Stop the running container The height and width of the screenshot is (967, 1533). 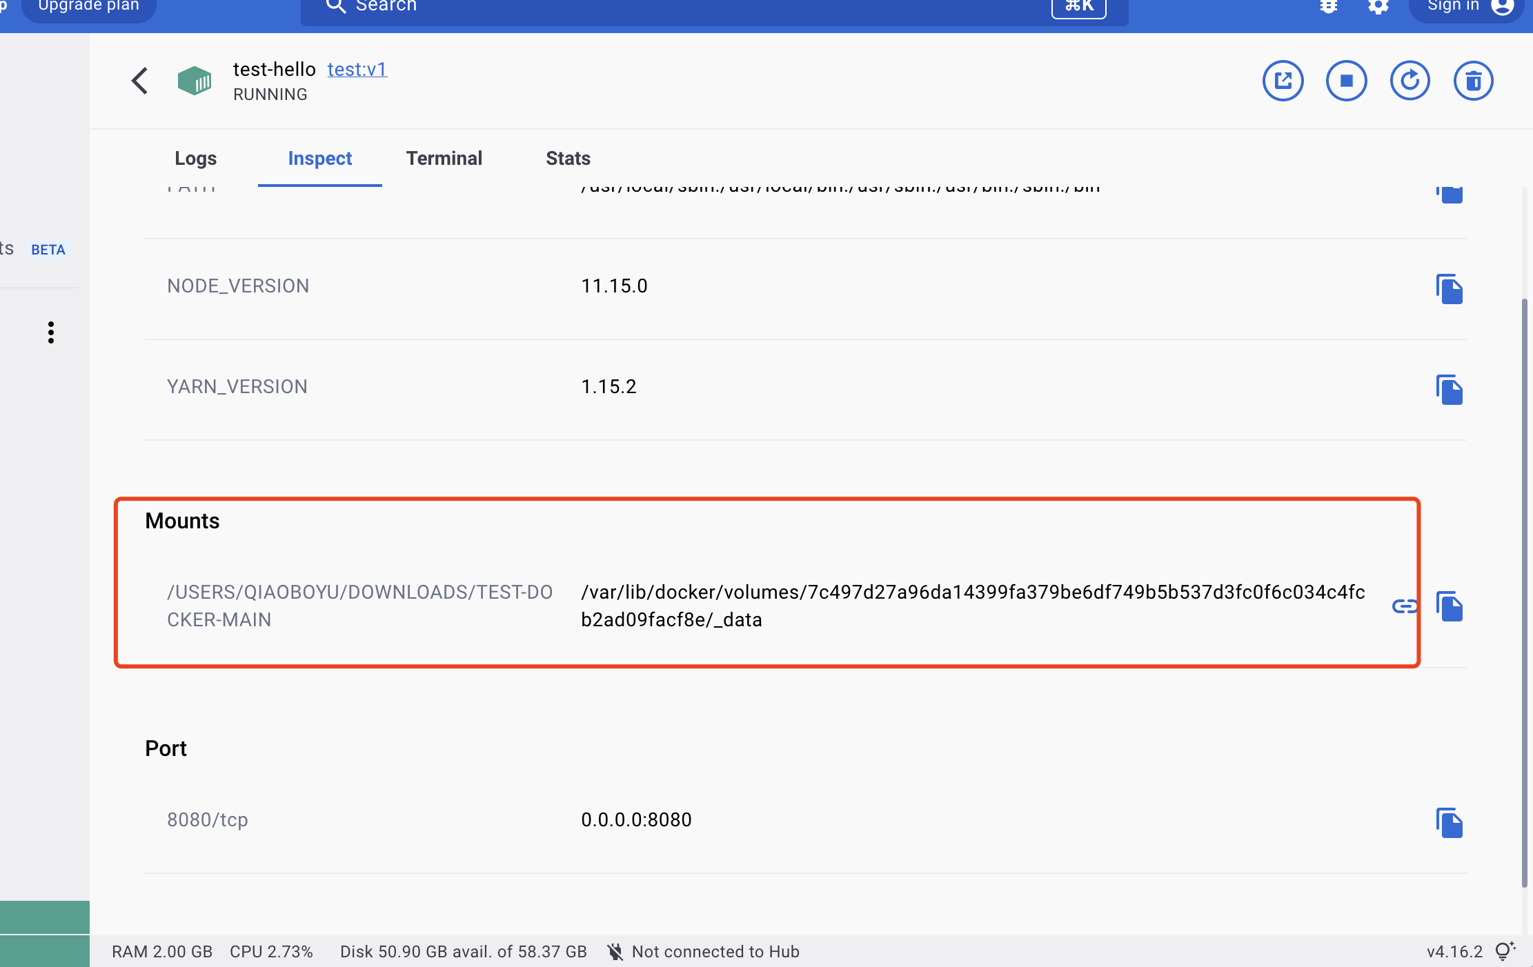1346,80
